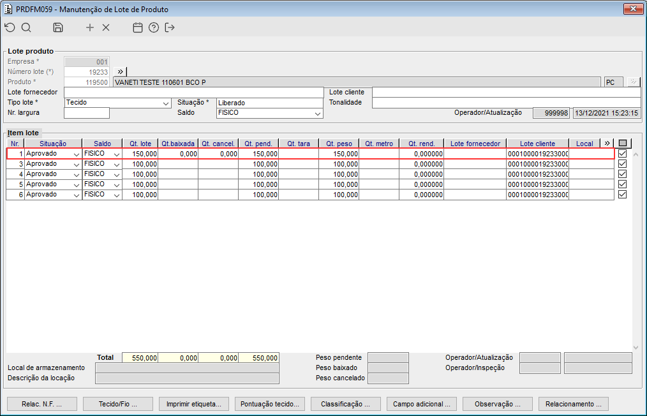647x416 pixels.
Task: Open Saldo dropdown for item row 6
Action: coord(117,195)
